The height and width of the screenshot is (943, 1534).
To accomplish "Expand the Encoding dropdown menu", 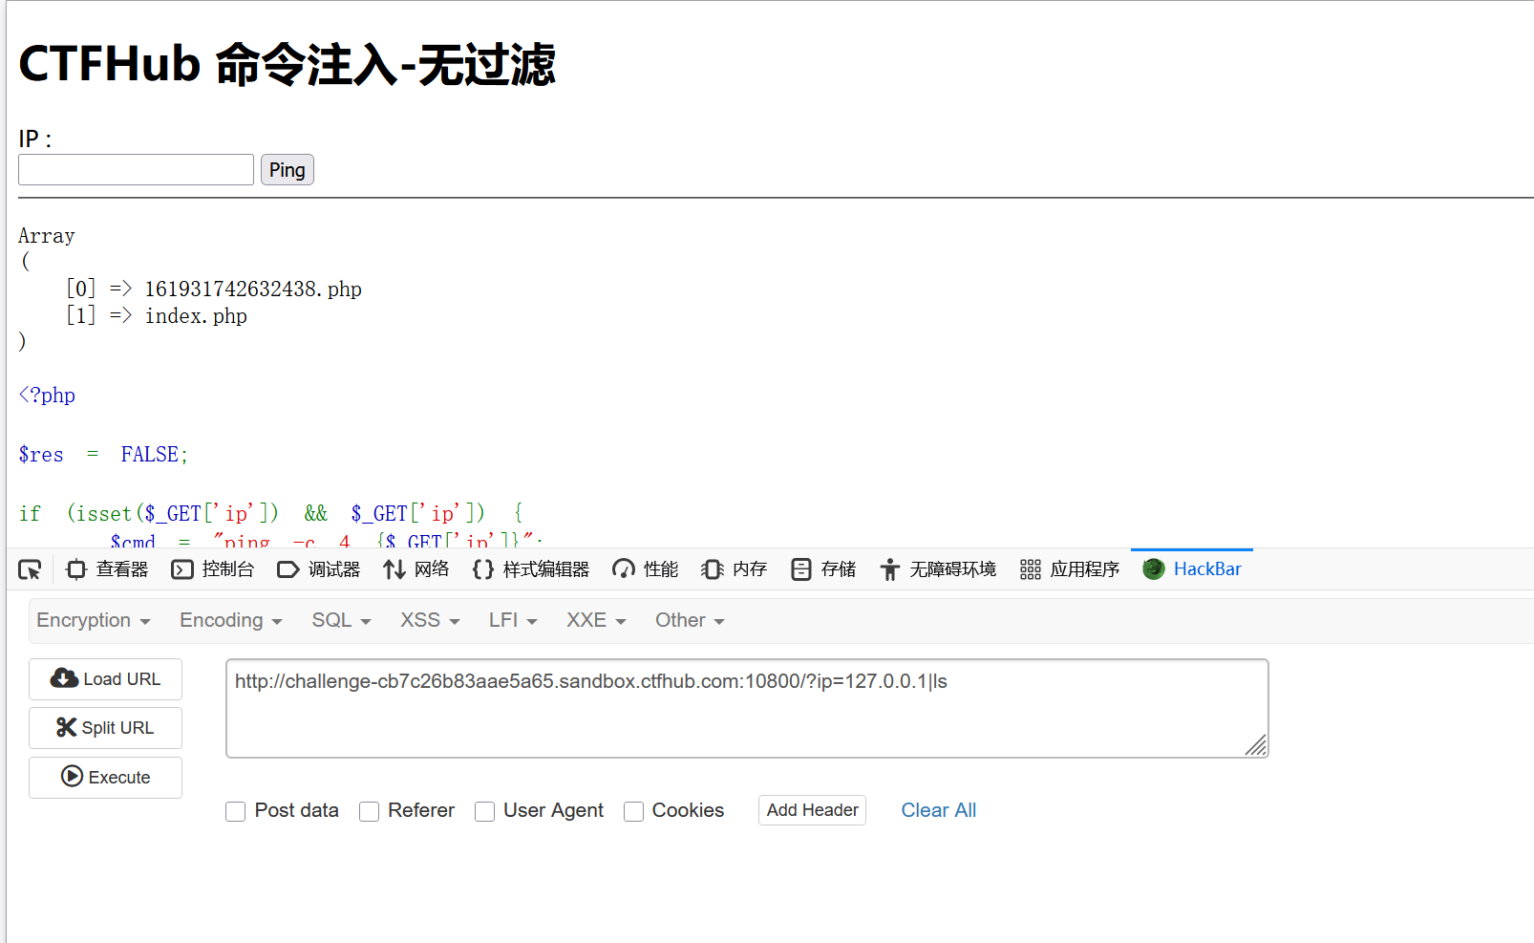I will pyautogui.click(x=230, y=620).
